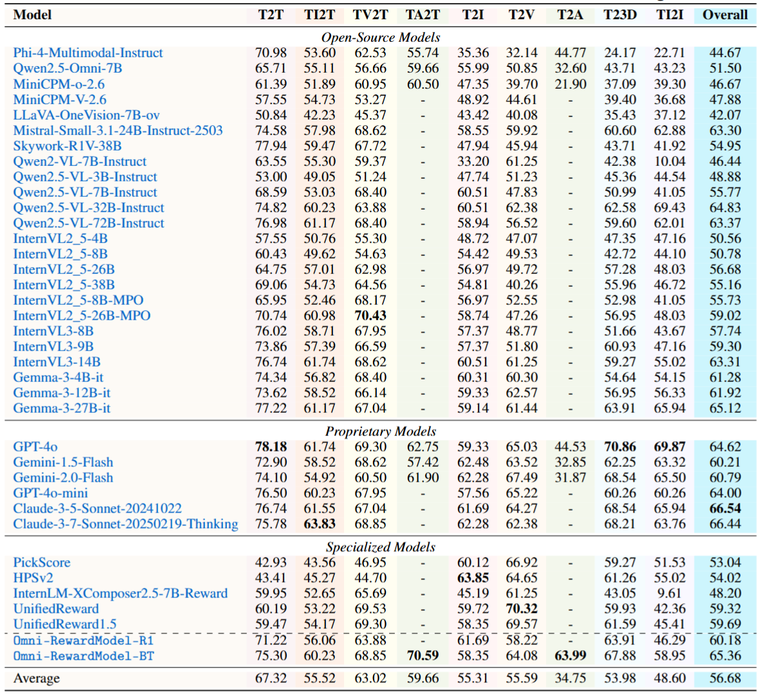Click the bold 66.54 Overall score
Image resolution: width=764 pixels, height=699 pixels.
[x=725, y=509]
